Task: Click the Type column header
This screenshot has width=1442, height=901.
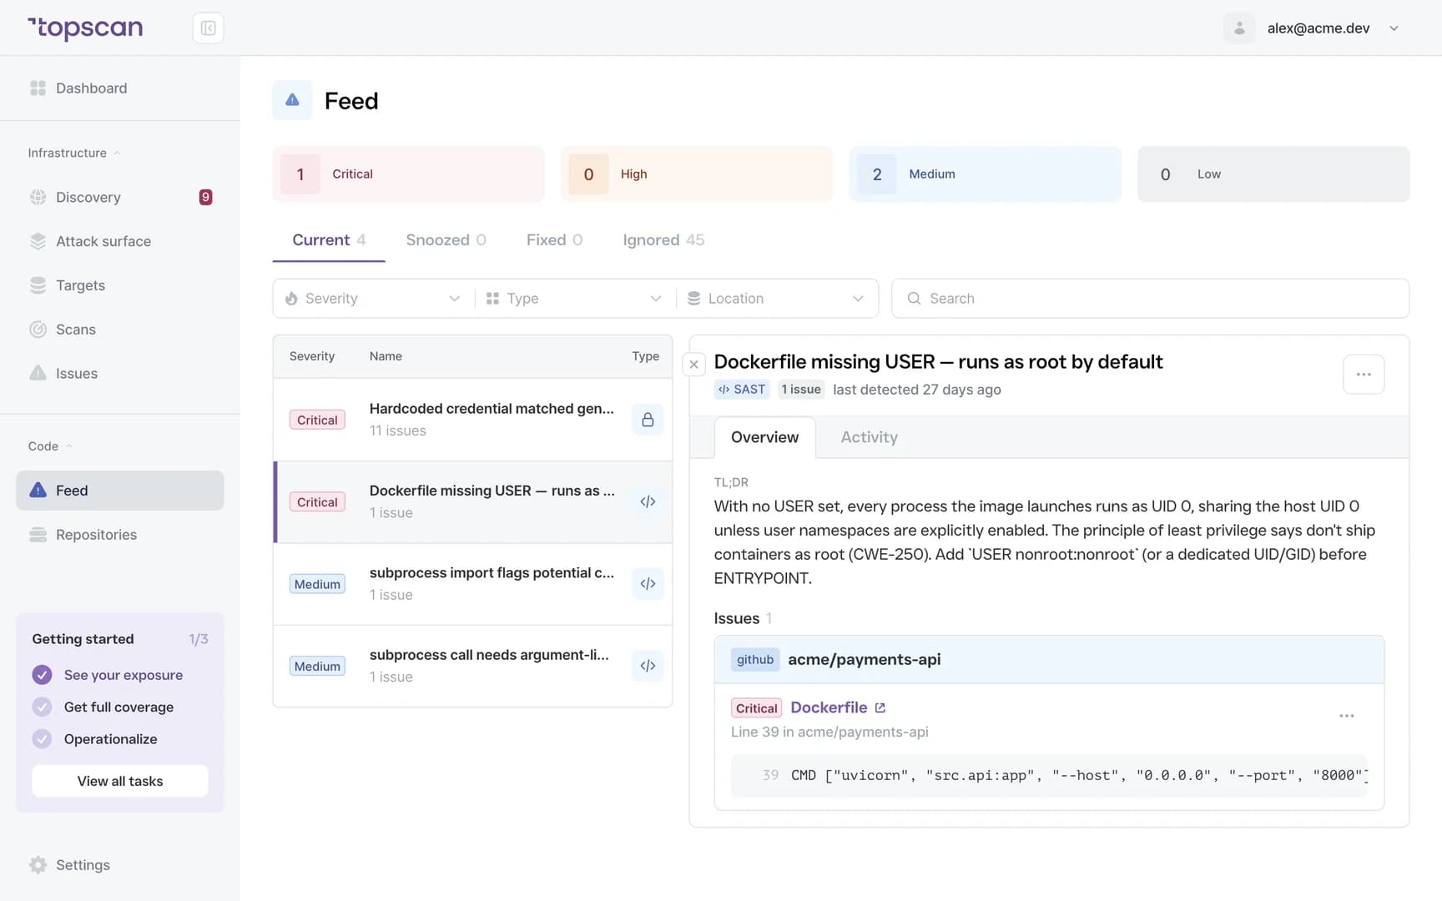Action: point(645,356)
